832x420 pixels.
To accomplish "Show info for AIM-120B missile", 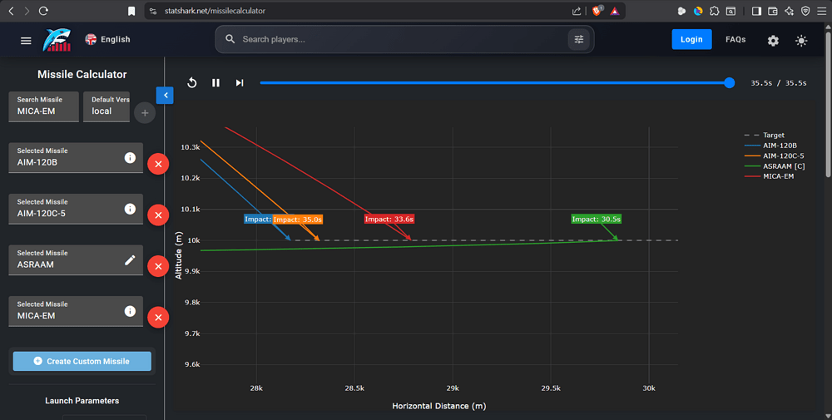I will [130, 158].
